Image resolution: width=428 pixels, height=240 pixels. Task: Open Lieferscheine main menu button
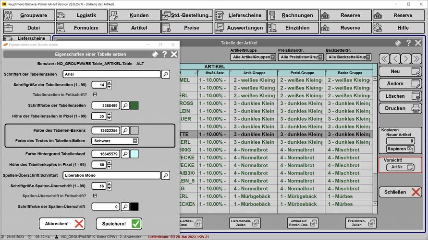(x=240, y=15)
